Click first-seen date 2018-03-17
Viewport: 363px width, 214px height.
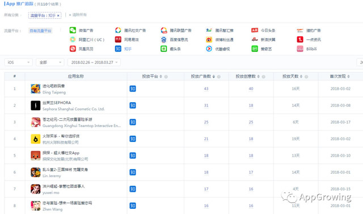pos(340,122)
